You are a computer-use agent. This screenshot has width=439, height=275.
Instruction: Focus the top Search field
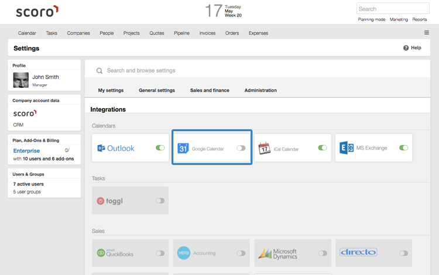(393, 8)
